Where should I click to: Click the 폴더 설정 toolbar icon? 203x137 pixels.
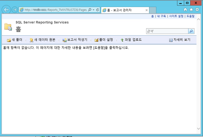click(96, 40)
